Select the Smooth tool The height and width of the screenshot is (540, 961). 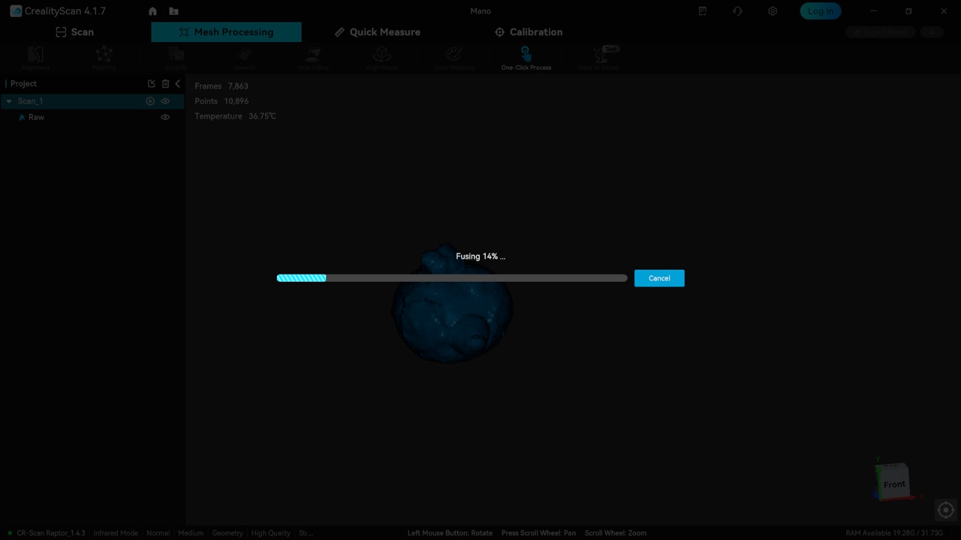(x=244, y=58)
